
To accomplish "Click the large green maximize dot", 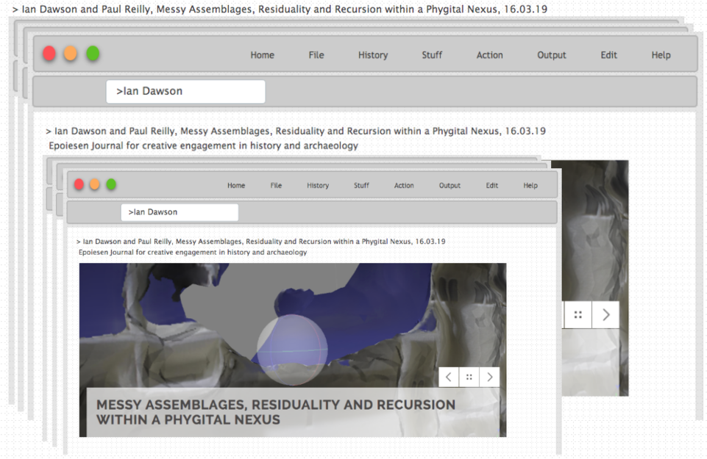I will (93, 54).
